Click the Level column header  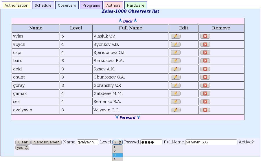76,28
